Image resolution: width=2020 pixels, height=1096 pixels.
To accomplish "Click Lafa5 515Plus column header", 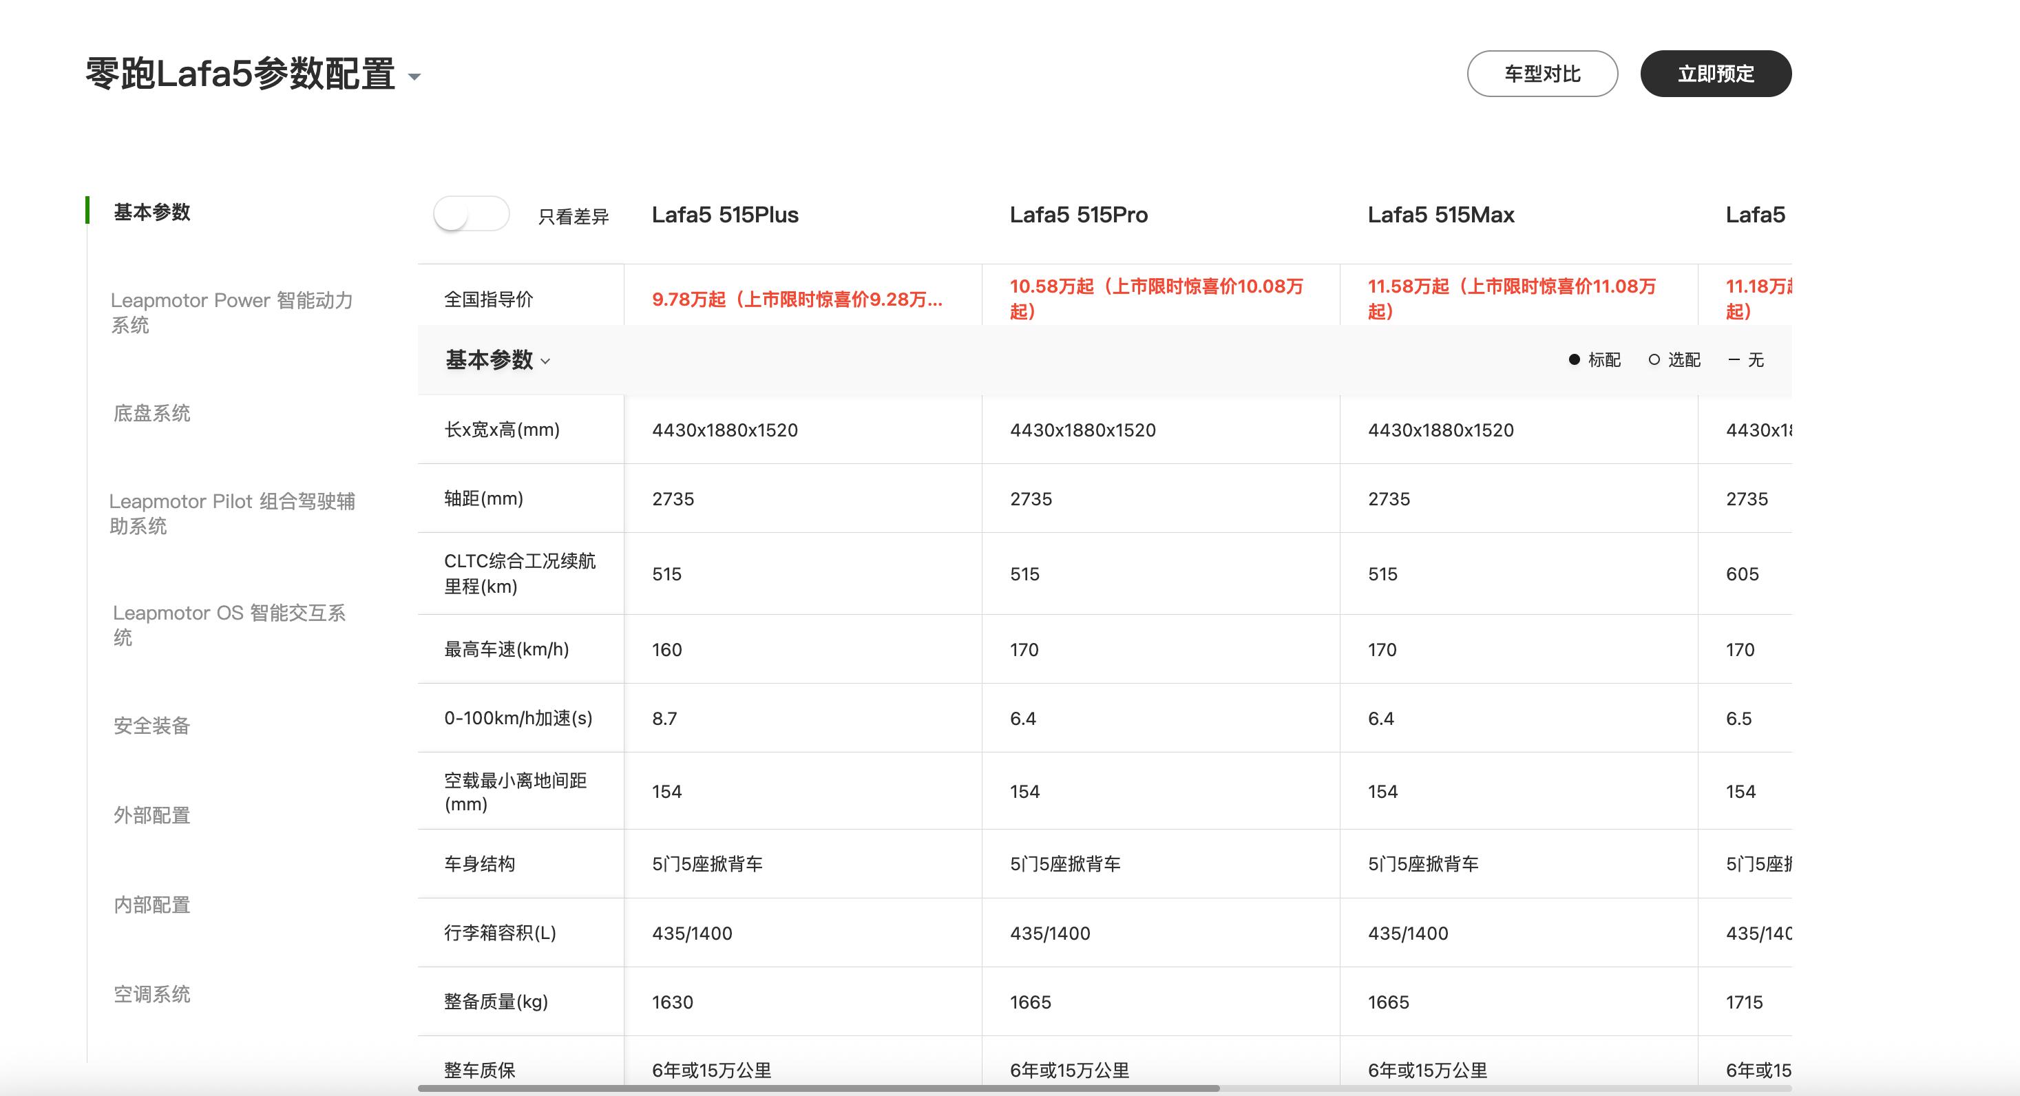I will click(x=724, y=215).
